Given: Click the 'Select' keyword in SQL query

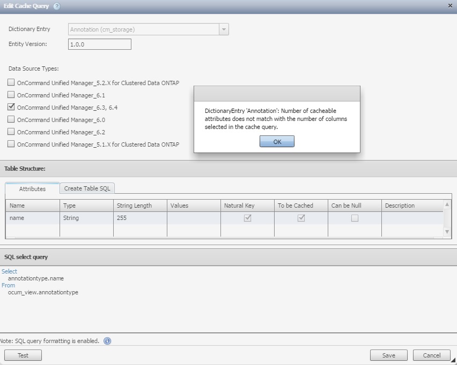Looking at the screenshot, I should (x=9, y=271).
